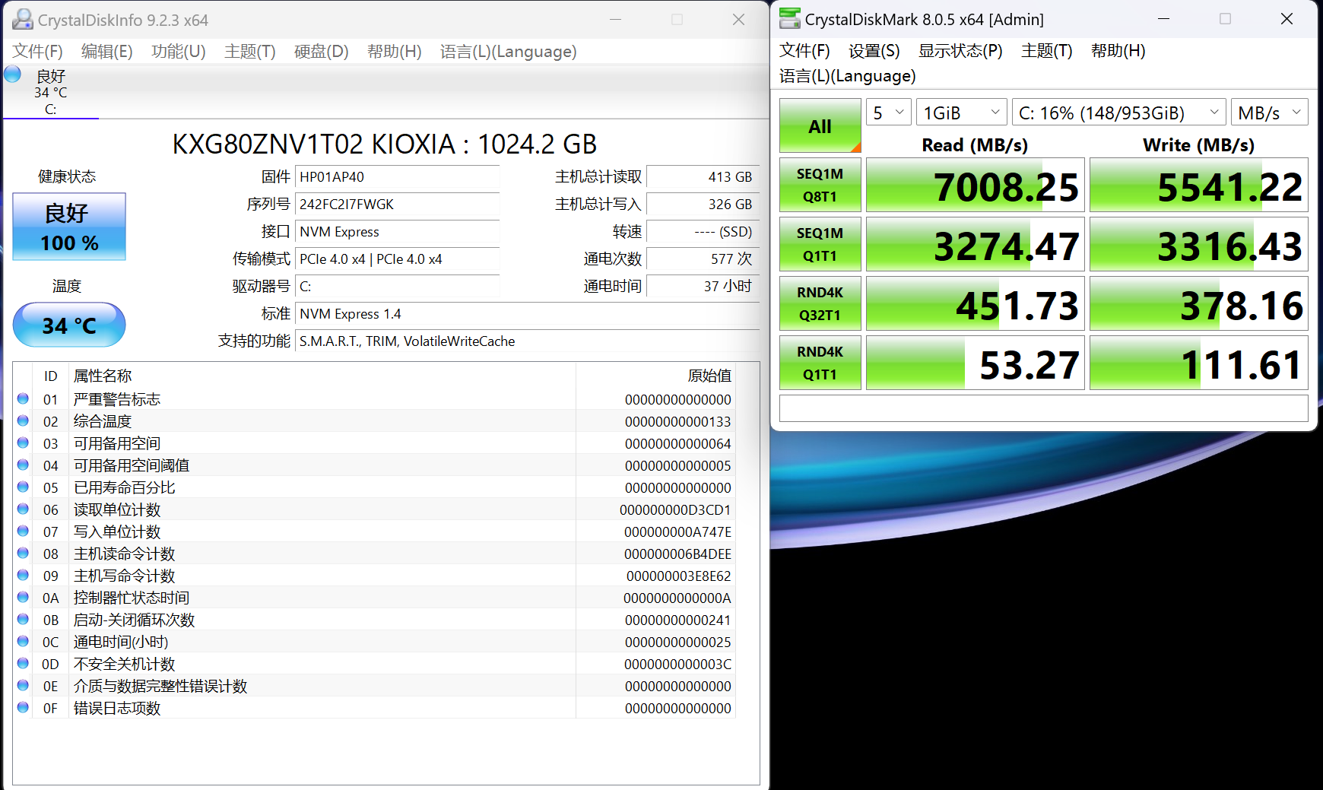Click the SEQ1M Q8T1 write result 5541.22
This screenshot has height=790, width=1323.
(x=1199, y=185)
